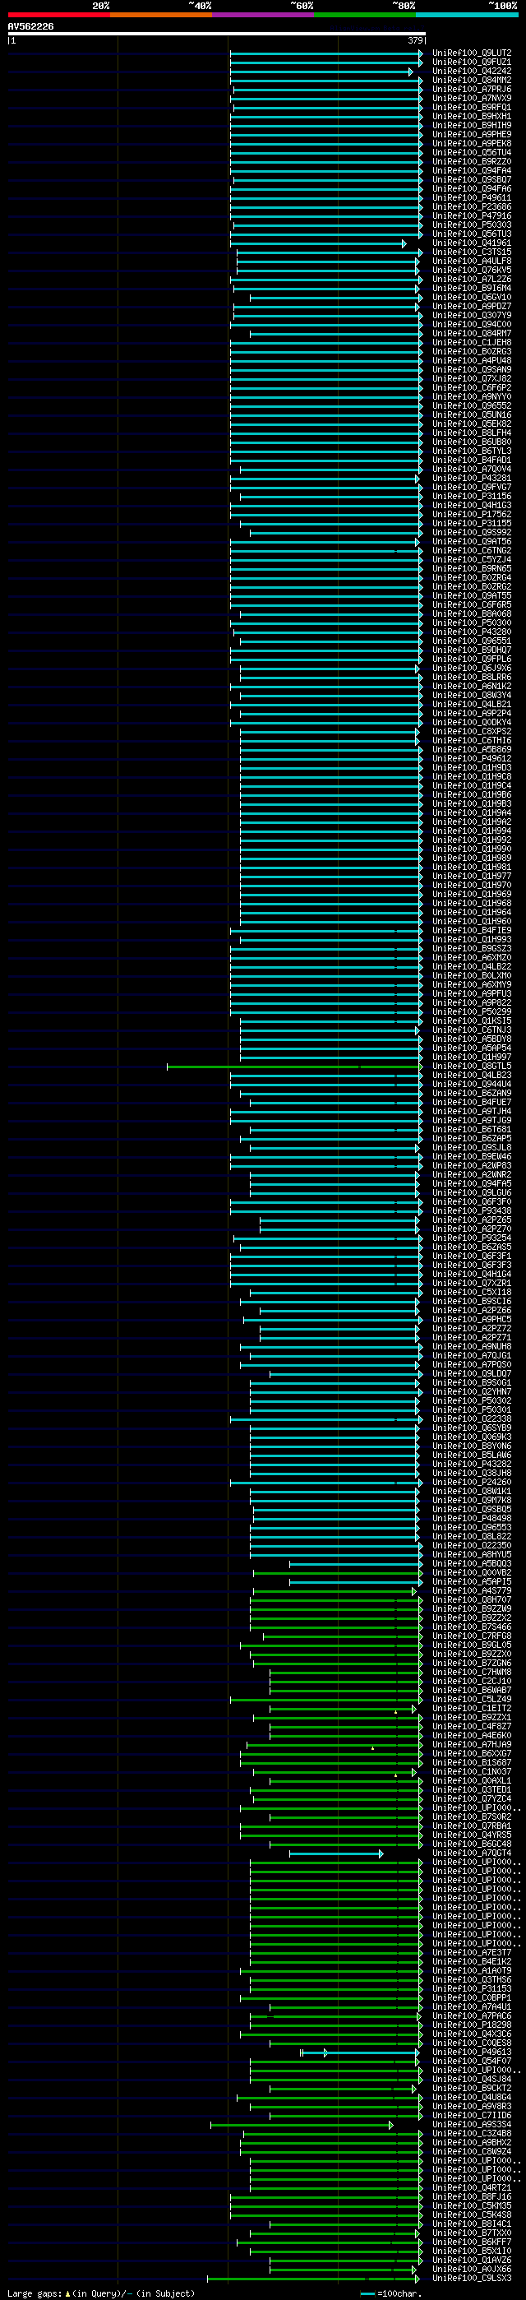The height and width of the screenshot is (2300, 526).
Task: Select the UniRef100_P23686 label
Action: coord(473,207)
